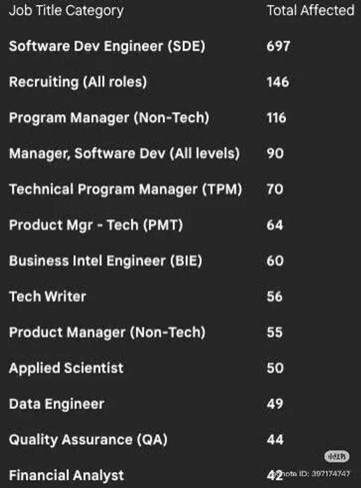Click the Manager, Software Dev (All levels) row
The image size is (361, 488).
[x=124, y=154]
